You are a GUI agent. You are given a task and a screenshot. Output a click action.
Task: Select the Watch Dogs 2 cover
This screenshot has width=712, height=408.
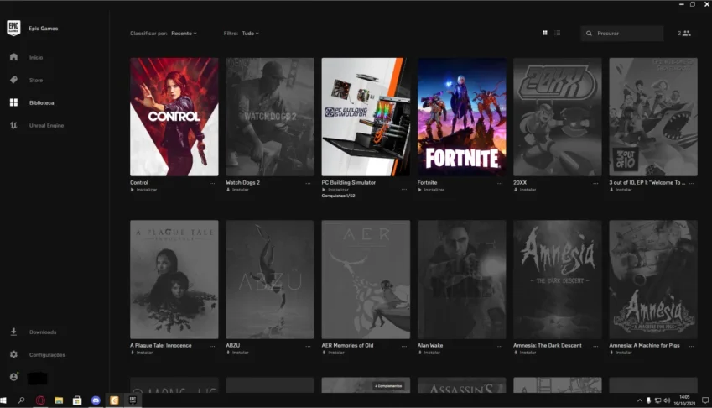pos(270,117)
